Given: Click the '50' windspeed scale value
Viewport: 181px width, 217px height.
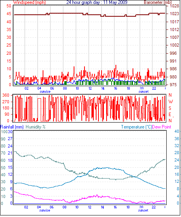Looking at the screenshot, I should click(9, 6).
